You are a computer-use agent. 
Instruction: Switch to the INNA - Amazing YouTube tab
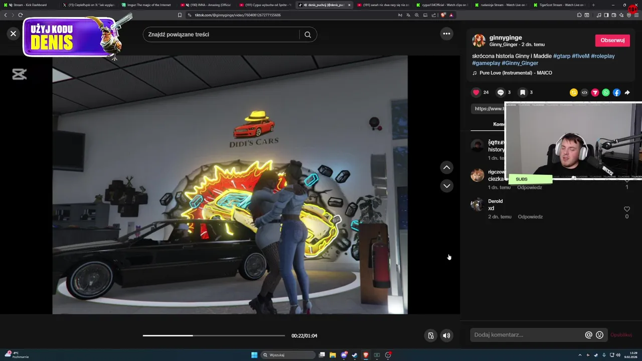click(207, 5)
